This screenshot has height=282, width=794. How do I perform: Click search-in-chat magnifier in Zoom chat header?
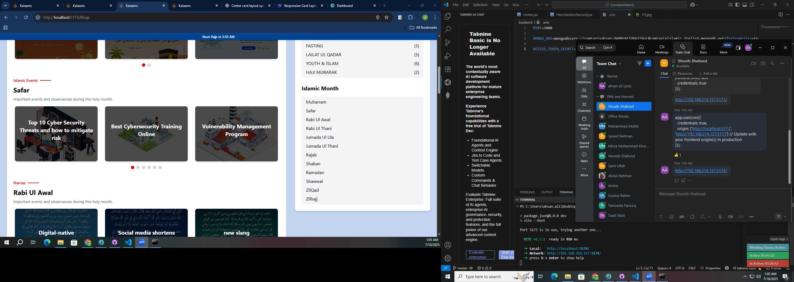click(772, 63)
